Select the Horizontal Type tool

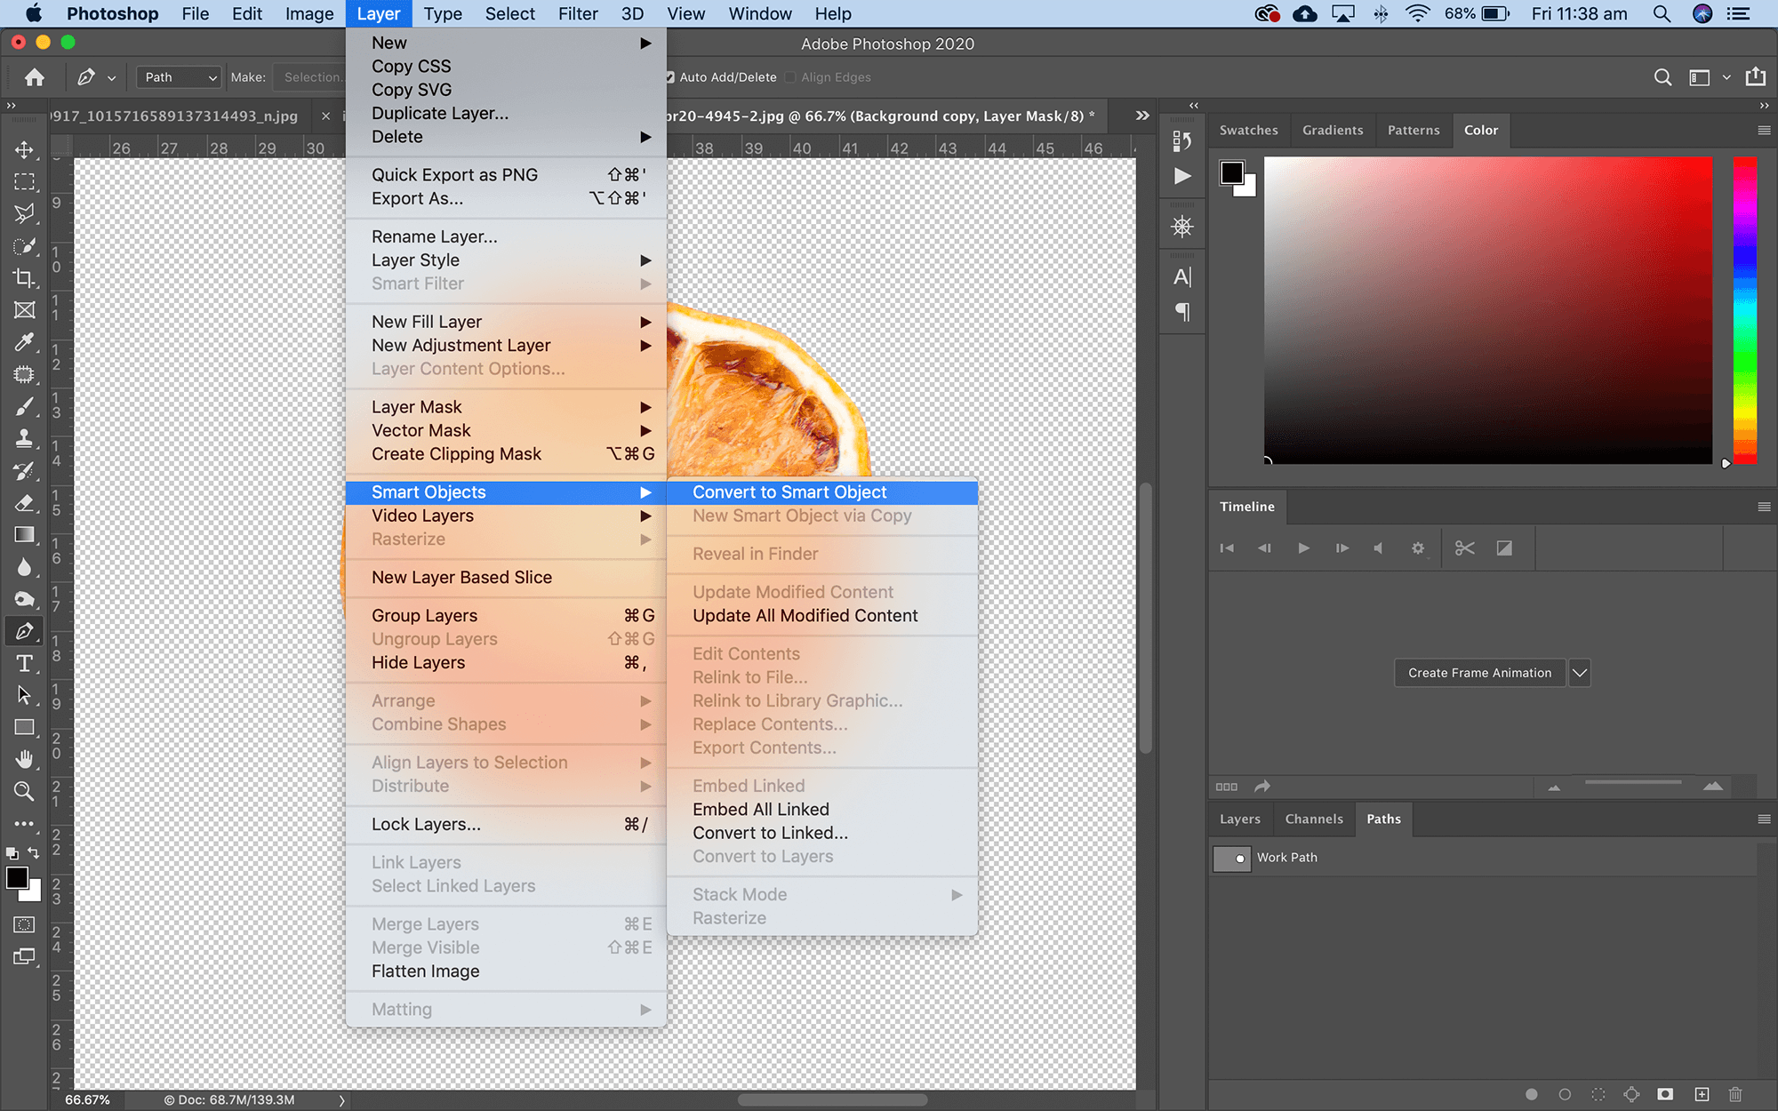[x=24, y=663]
